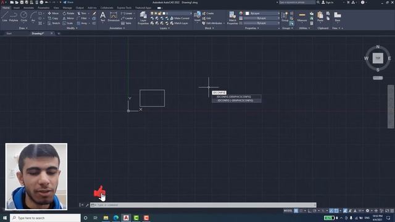Click the ViewCube TOP face
This screenshot has height=222, width=395.
tap(378, 58)
